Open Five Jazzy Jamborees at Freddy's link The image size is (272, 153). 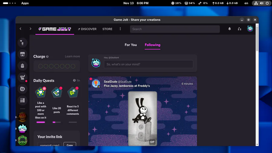tap(127, 86)
